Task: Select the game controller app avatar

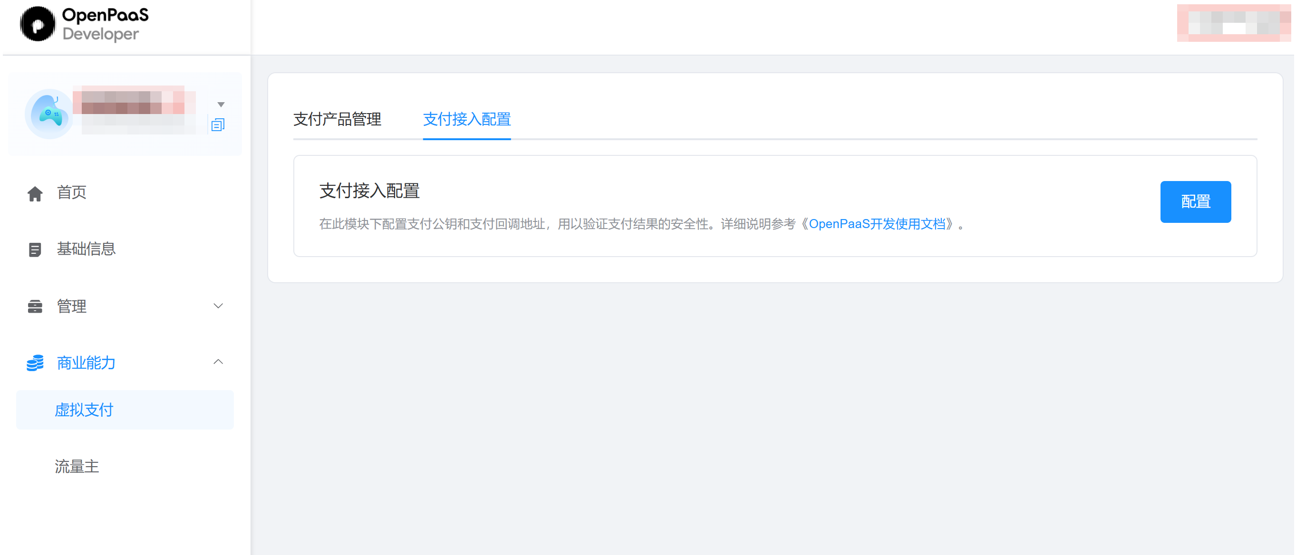Action: [49, 114]
